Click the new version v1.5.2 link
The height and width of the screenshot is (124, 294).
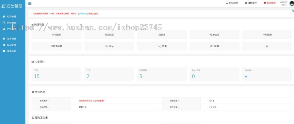[x=91, y=101]
